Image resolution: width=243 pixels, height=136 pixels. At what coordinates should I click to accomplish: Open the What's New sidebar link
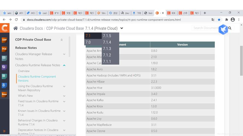coord(25,96)
